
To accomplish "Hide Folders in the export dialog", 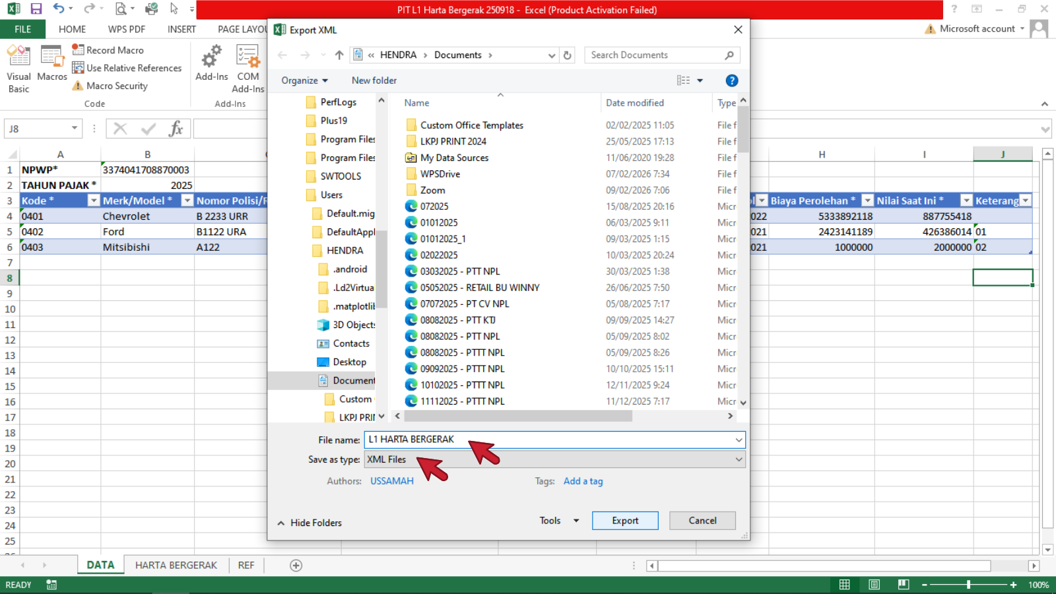I will click(310, 523).
